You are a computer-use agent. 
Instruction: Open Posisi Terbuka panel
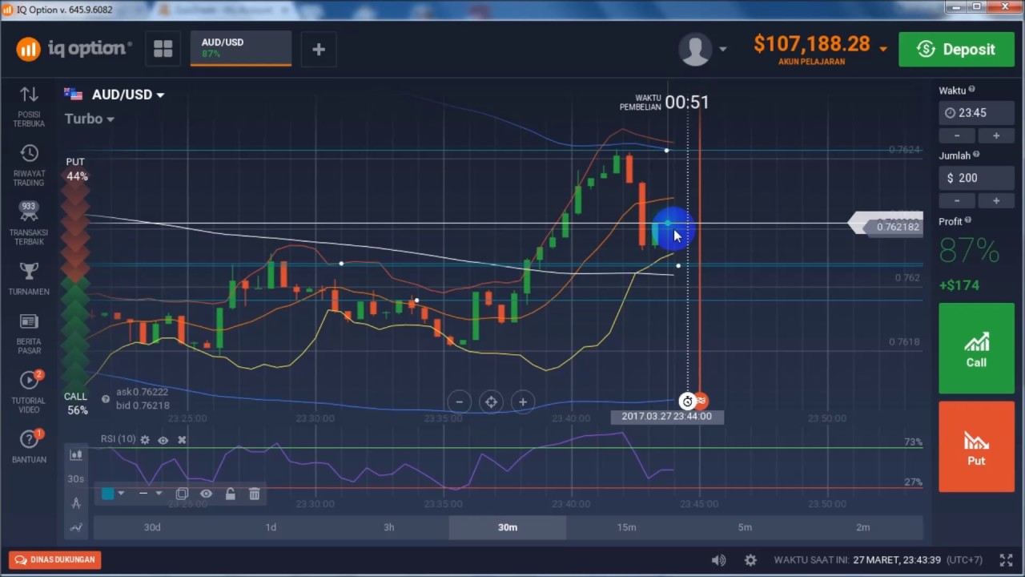pos(29,107)
